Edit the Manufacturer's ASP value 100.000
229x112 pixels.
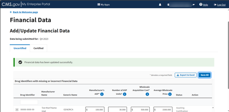pos(95,110)
